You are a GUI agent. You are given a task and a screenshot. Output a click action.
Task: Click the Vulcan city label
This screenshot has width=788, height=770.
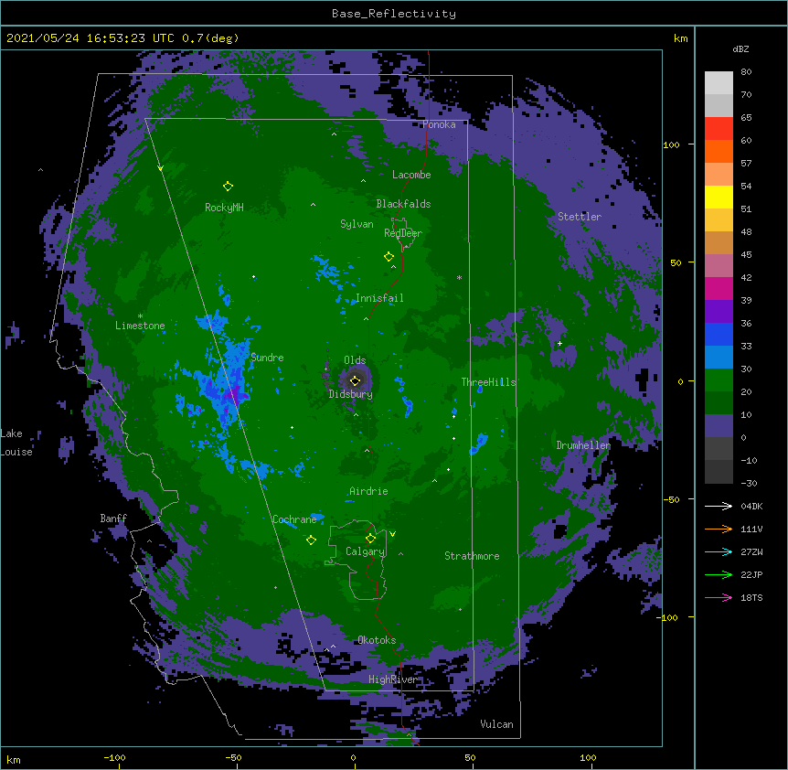[x=496, y=724]
